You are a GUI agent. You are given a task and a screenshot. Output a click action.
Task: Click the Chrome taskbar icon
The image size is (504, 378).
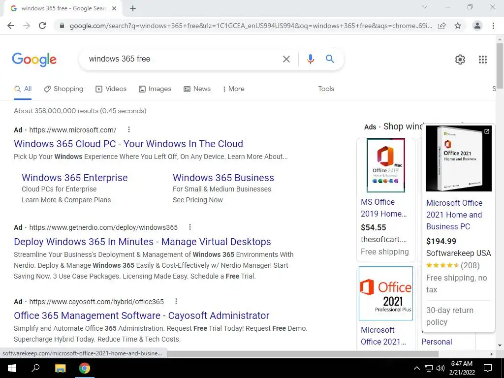[x=85, y=368]
